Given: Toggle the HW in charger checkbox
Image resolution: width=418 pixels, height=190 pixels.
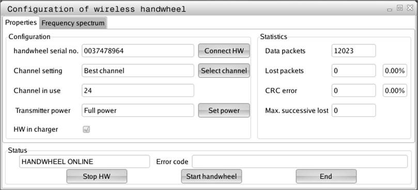Looking at the screenshot, I should (x=86, y=130).
